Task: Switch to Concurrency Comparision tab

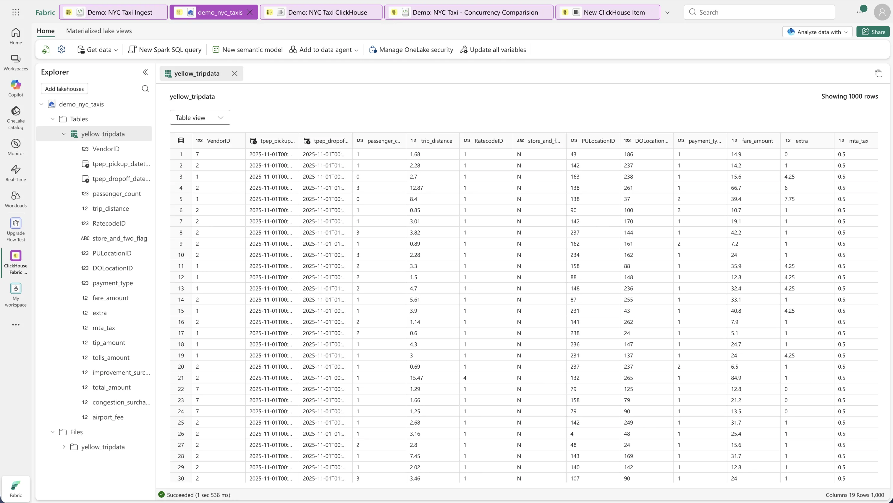Action: pos(469,12)
